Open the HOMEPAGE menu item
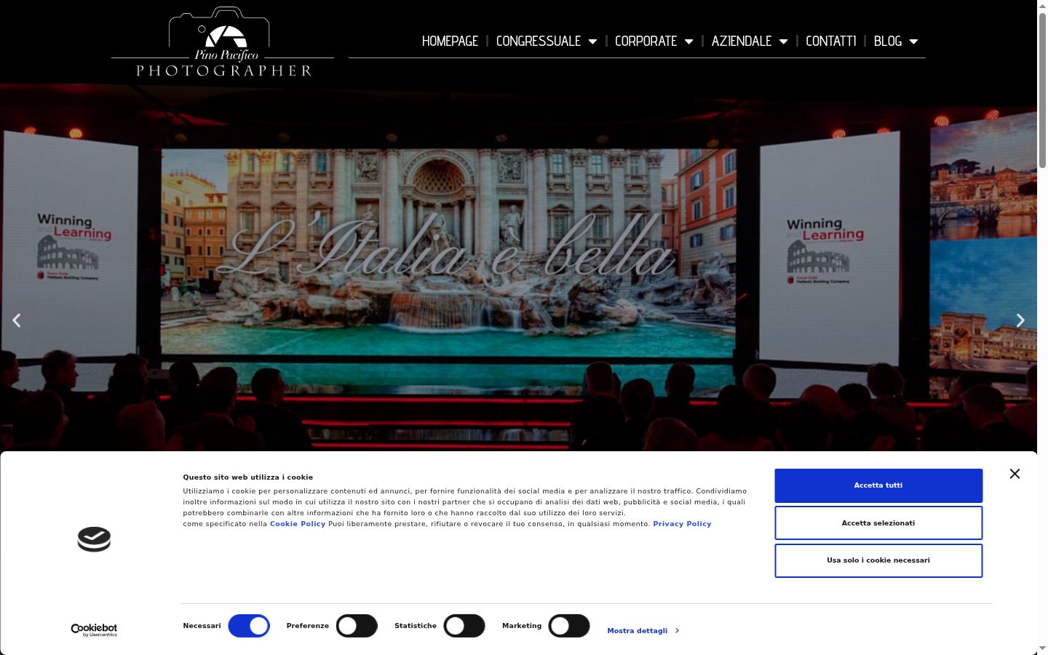 click(450, 41)
